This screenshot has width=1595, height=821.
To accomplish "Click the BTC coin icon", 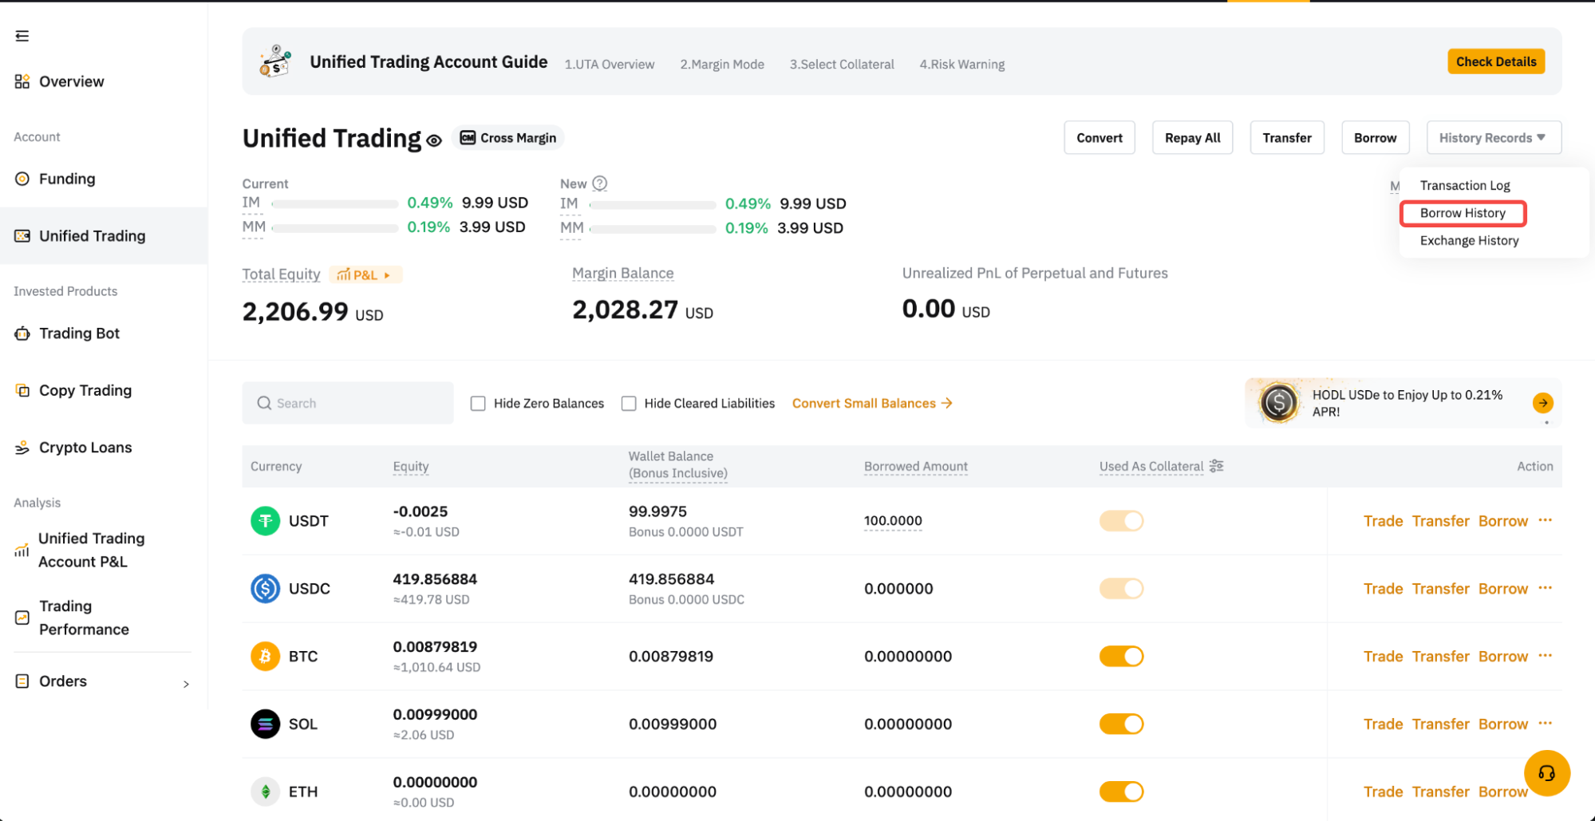I will 265,657.
